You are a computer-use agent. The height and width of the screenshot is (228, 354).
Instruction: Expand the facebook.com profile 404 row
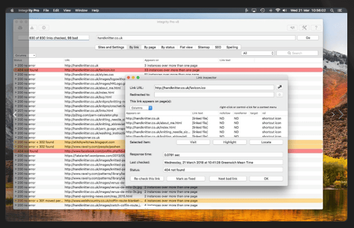pos(16,151)
